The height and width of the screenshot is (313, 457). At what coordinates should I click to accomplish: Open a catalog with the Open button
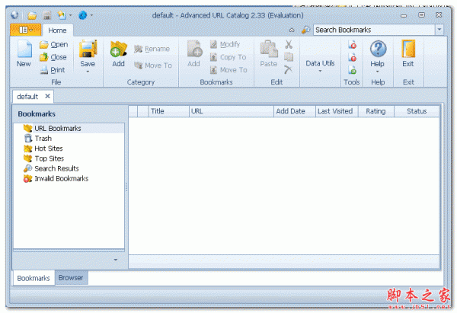point(53,45)
